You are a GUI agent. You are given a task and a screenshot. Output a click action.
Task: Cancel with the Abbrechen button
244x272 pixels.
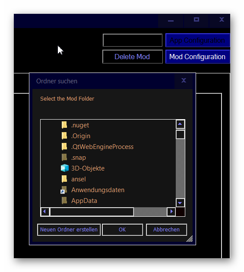[166, 230]
